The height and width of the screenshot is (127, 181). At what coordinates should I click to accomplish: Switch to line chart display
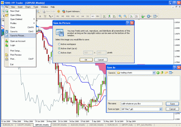pyautogui.click(x=114, y=16)
